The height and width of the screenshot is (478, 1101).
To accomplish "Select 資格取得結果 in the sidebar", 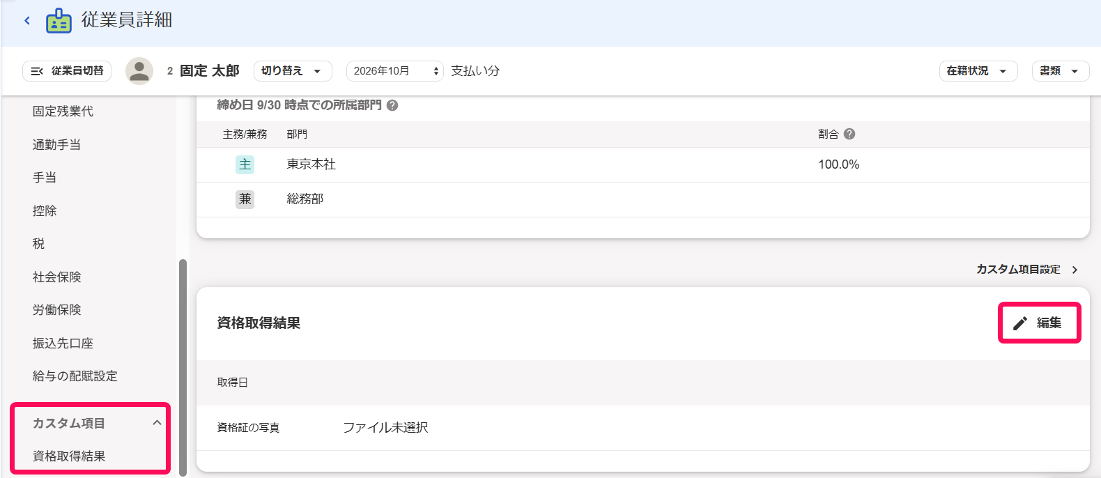I will (x=69, y=456).
